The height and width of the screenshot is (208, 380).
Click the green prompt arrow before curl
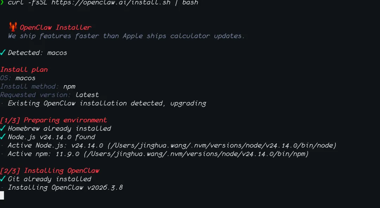click(2, 2)
